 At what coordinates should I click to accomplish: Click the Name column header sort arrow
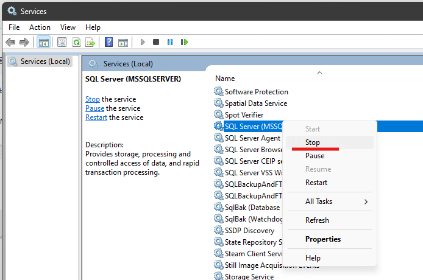(319, 73)
